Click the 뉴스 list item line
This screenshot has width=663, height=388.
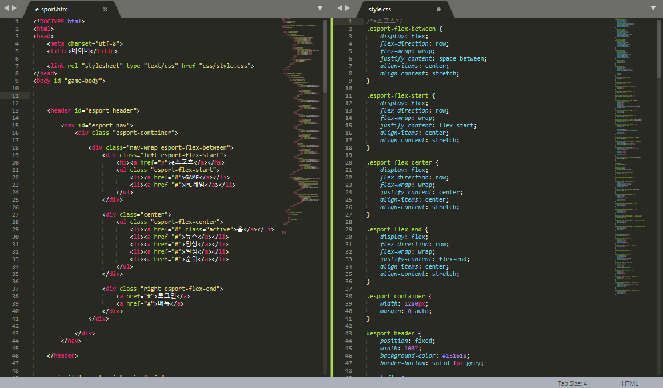pyautogui.click(x=179, y=237)
